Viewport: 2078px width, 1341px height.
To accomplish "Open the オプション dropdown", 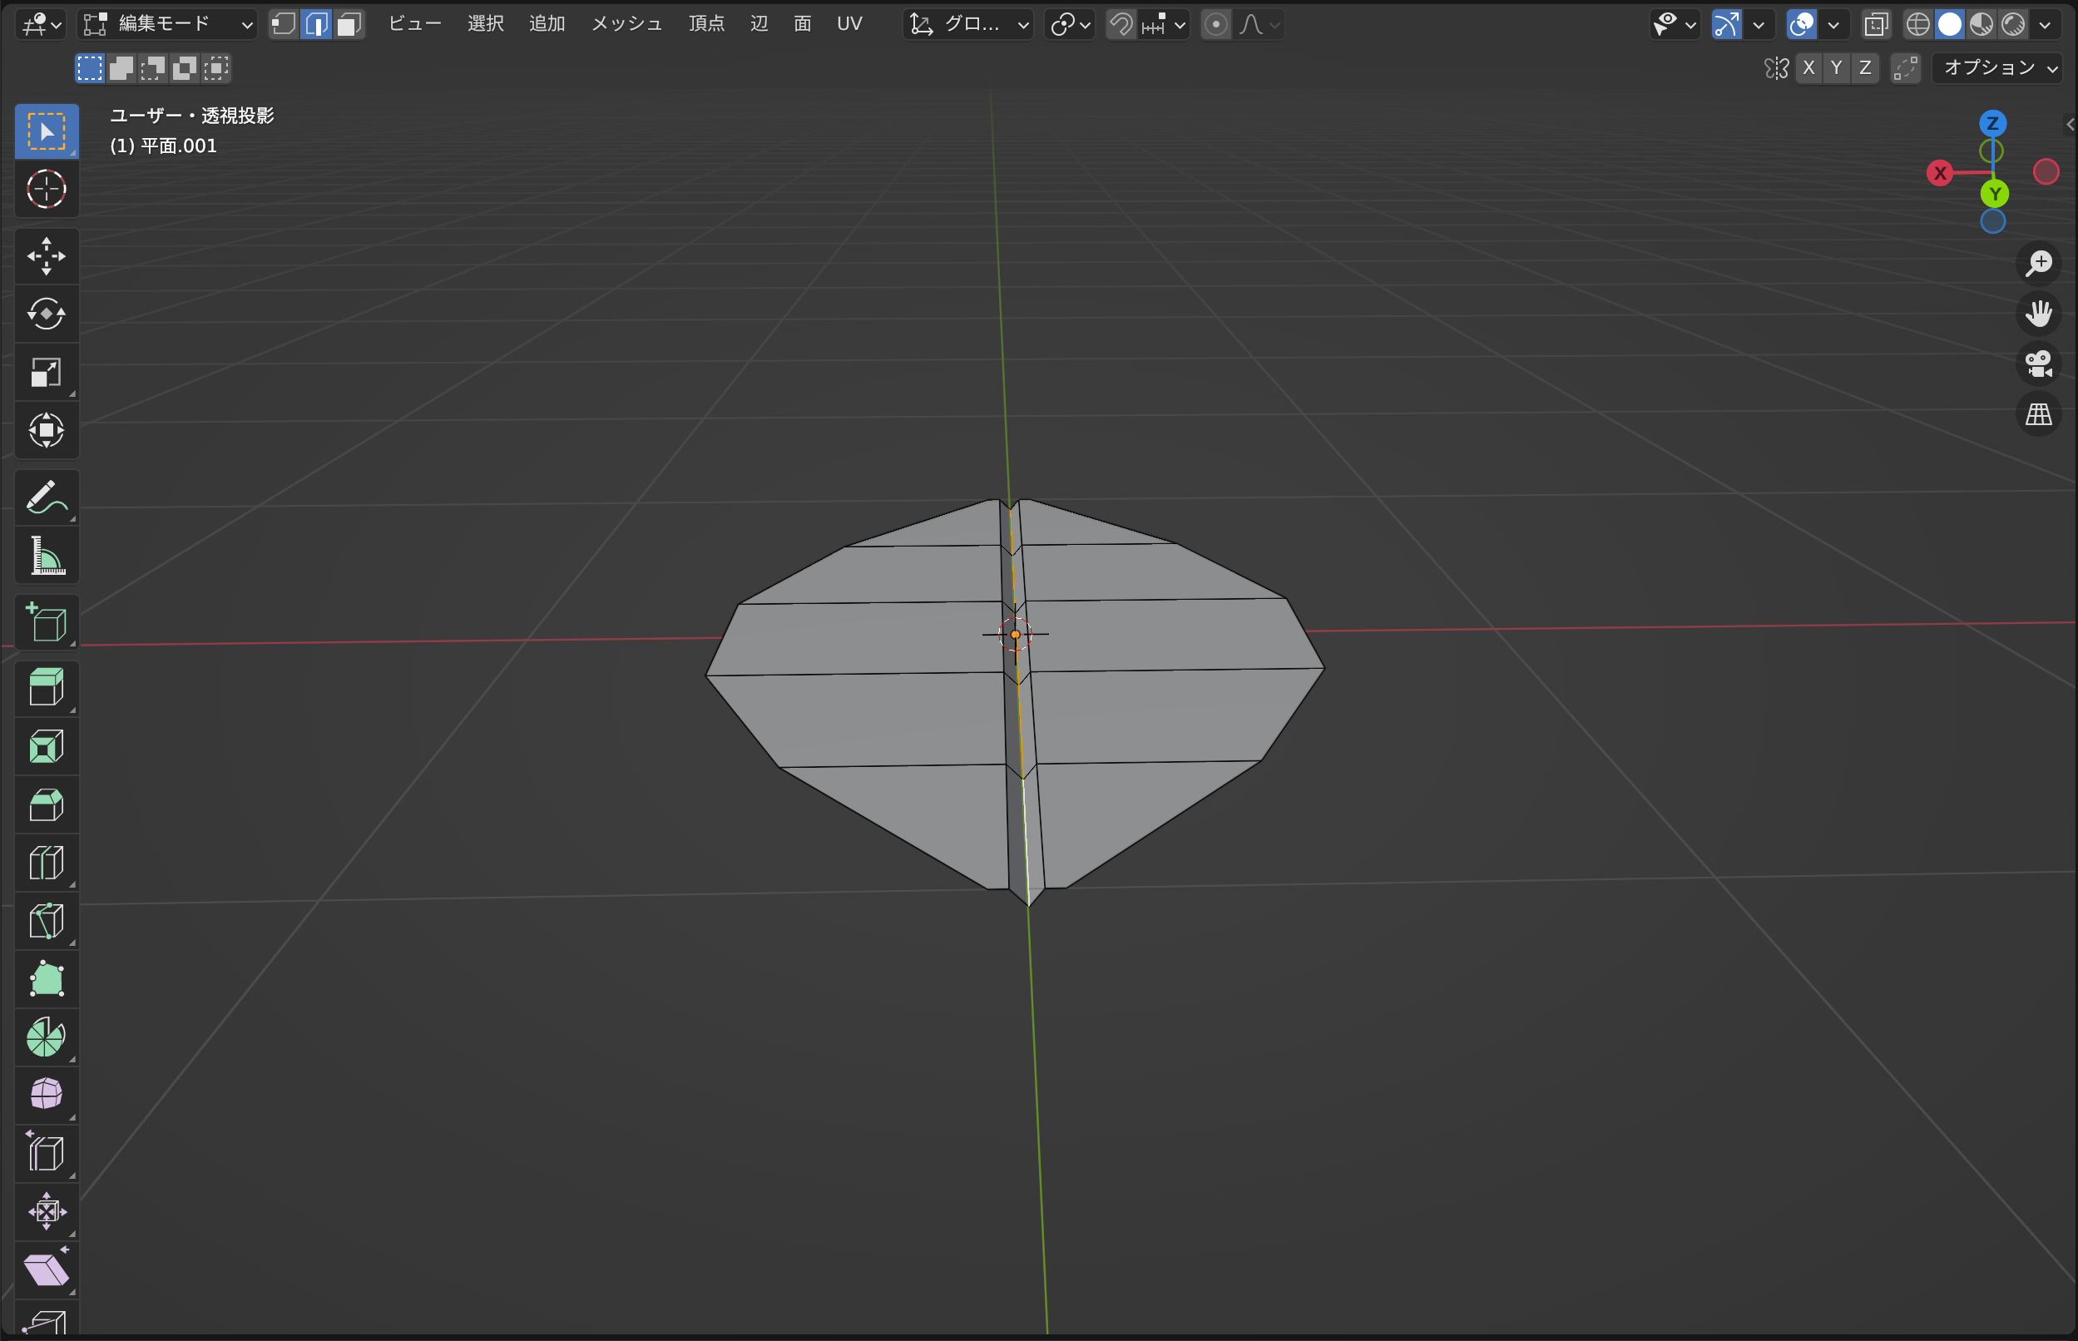I will (1998, 68).
